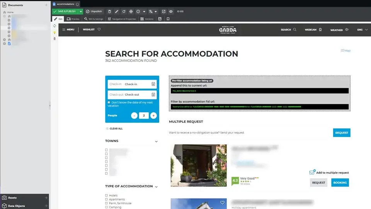
Task: Decrease People count with the minus button
Action: click(134, 116)
